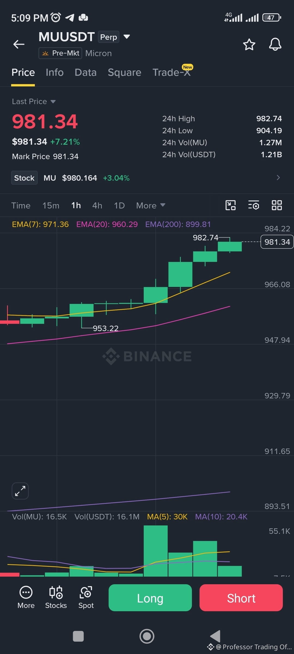
Task: Tap the Vol(USDT): 16.1M label
Action: click(x=107, y=517)
